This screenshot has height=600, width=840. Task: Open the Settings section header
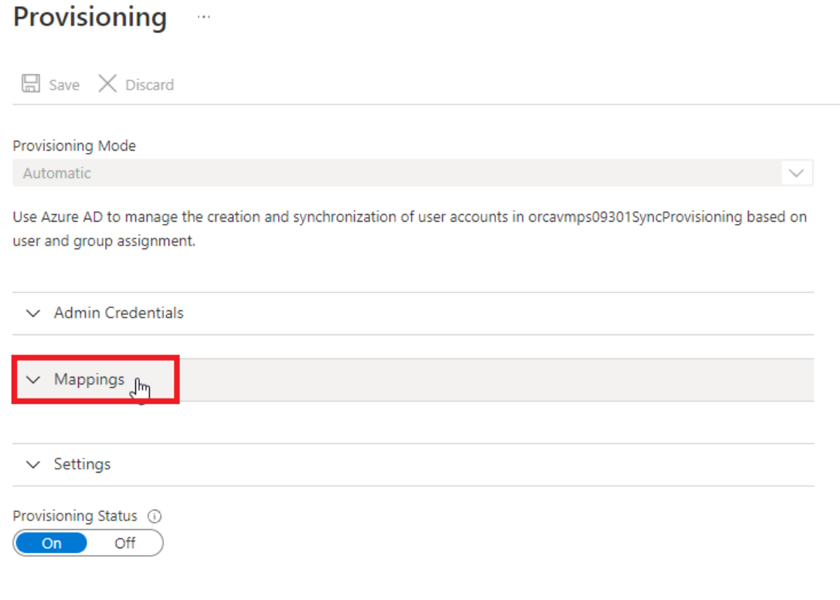(413, 464)
